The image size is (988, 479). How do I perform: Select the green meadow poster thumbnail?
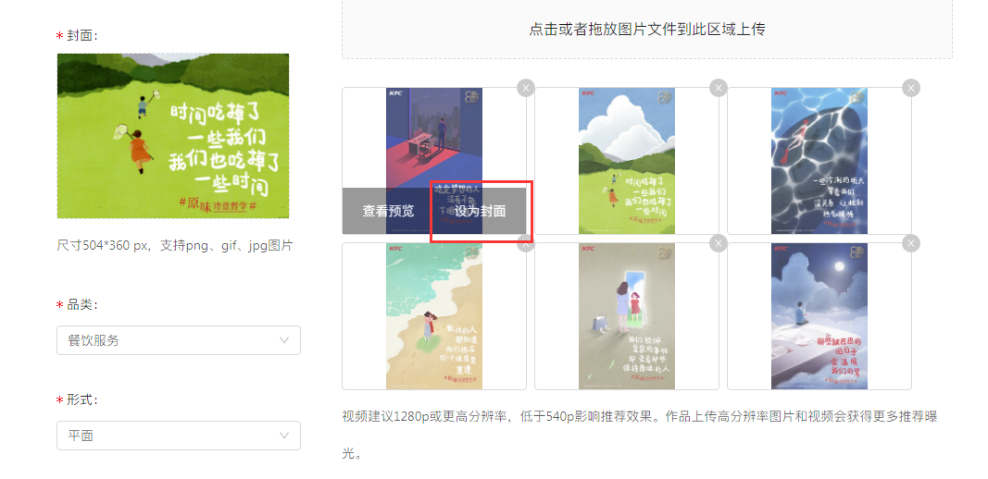point(627,161)
